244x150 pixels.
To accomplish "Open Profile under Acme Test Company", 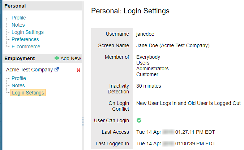I will point(19,78).
